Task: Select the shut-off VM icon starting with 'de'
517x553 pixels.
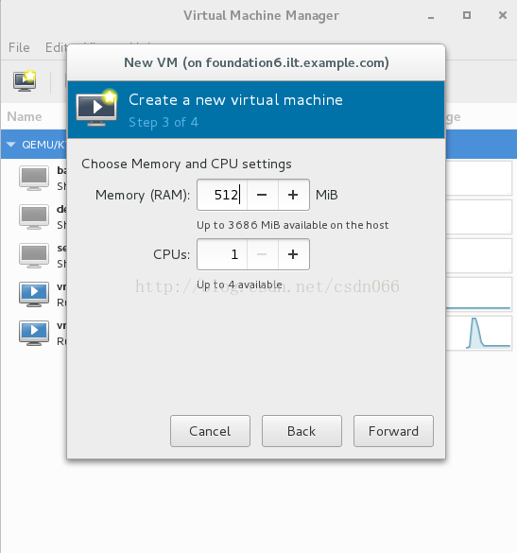Action: pos(34,216)
